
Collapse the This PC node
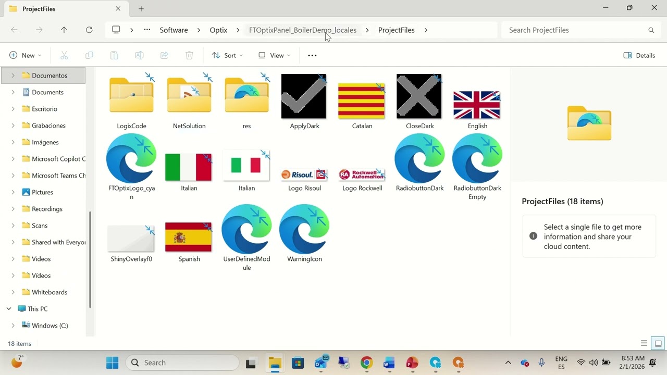[x=9, y=309]
